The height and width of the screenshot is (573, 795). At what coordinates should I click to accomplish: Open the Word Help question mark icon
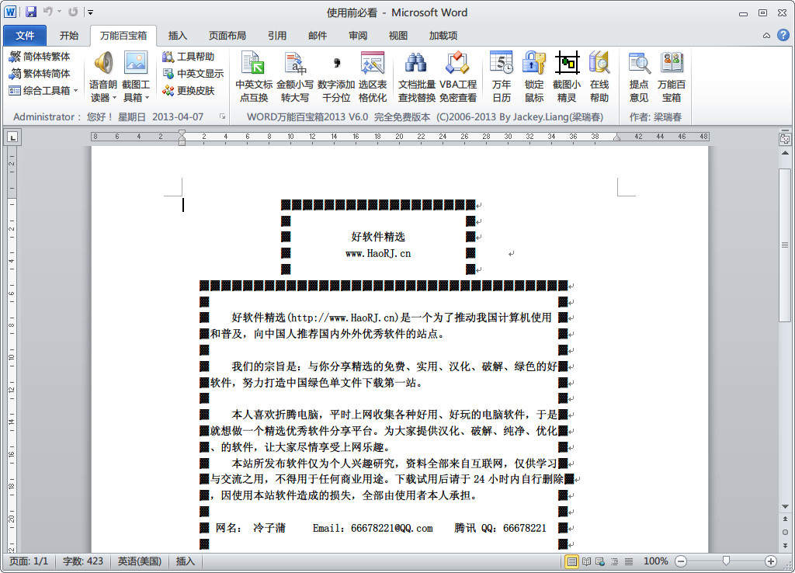[x=783, y=35]
